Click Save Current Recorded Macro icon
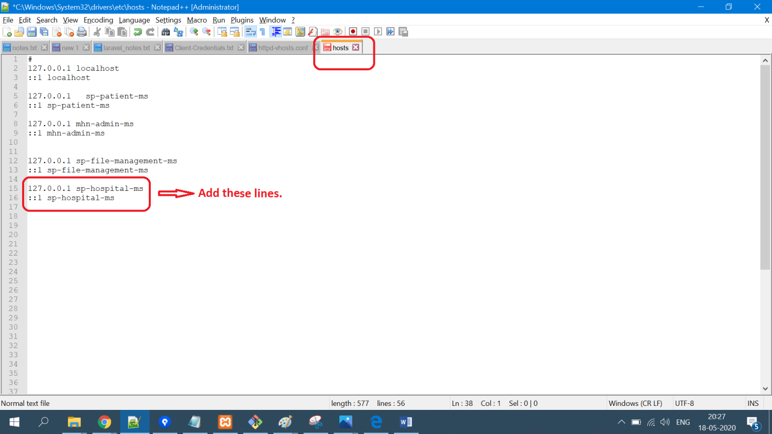This screenshot has height=434, width=772. (x=403, y=32)
